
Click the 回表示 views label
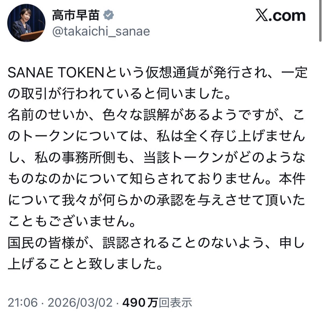pos(175,303)
